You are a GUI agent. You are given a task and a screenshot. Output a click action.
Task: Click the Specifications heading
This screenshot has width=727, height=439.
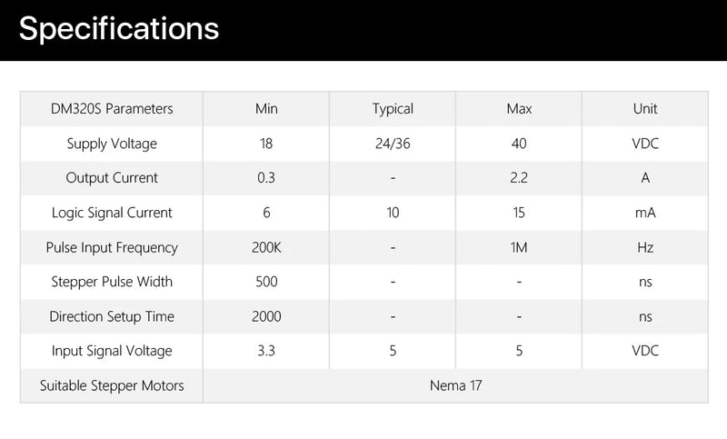tap(119, 28)
